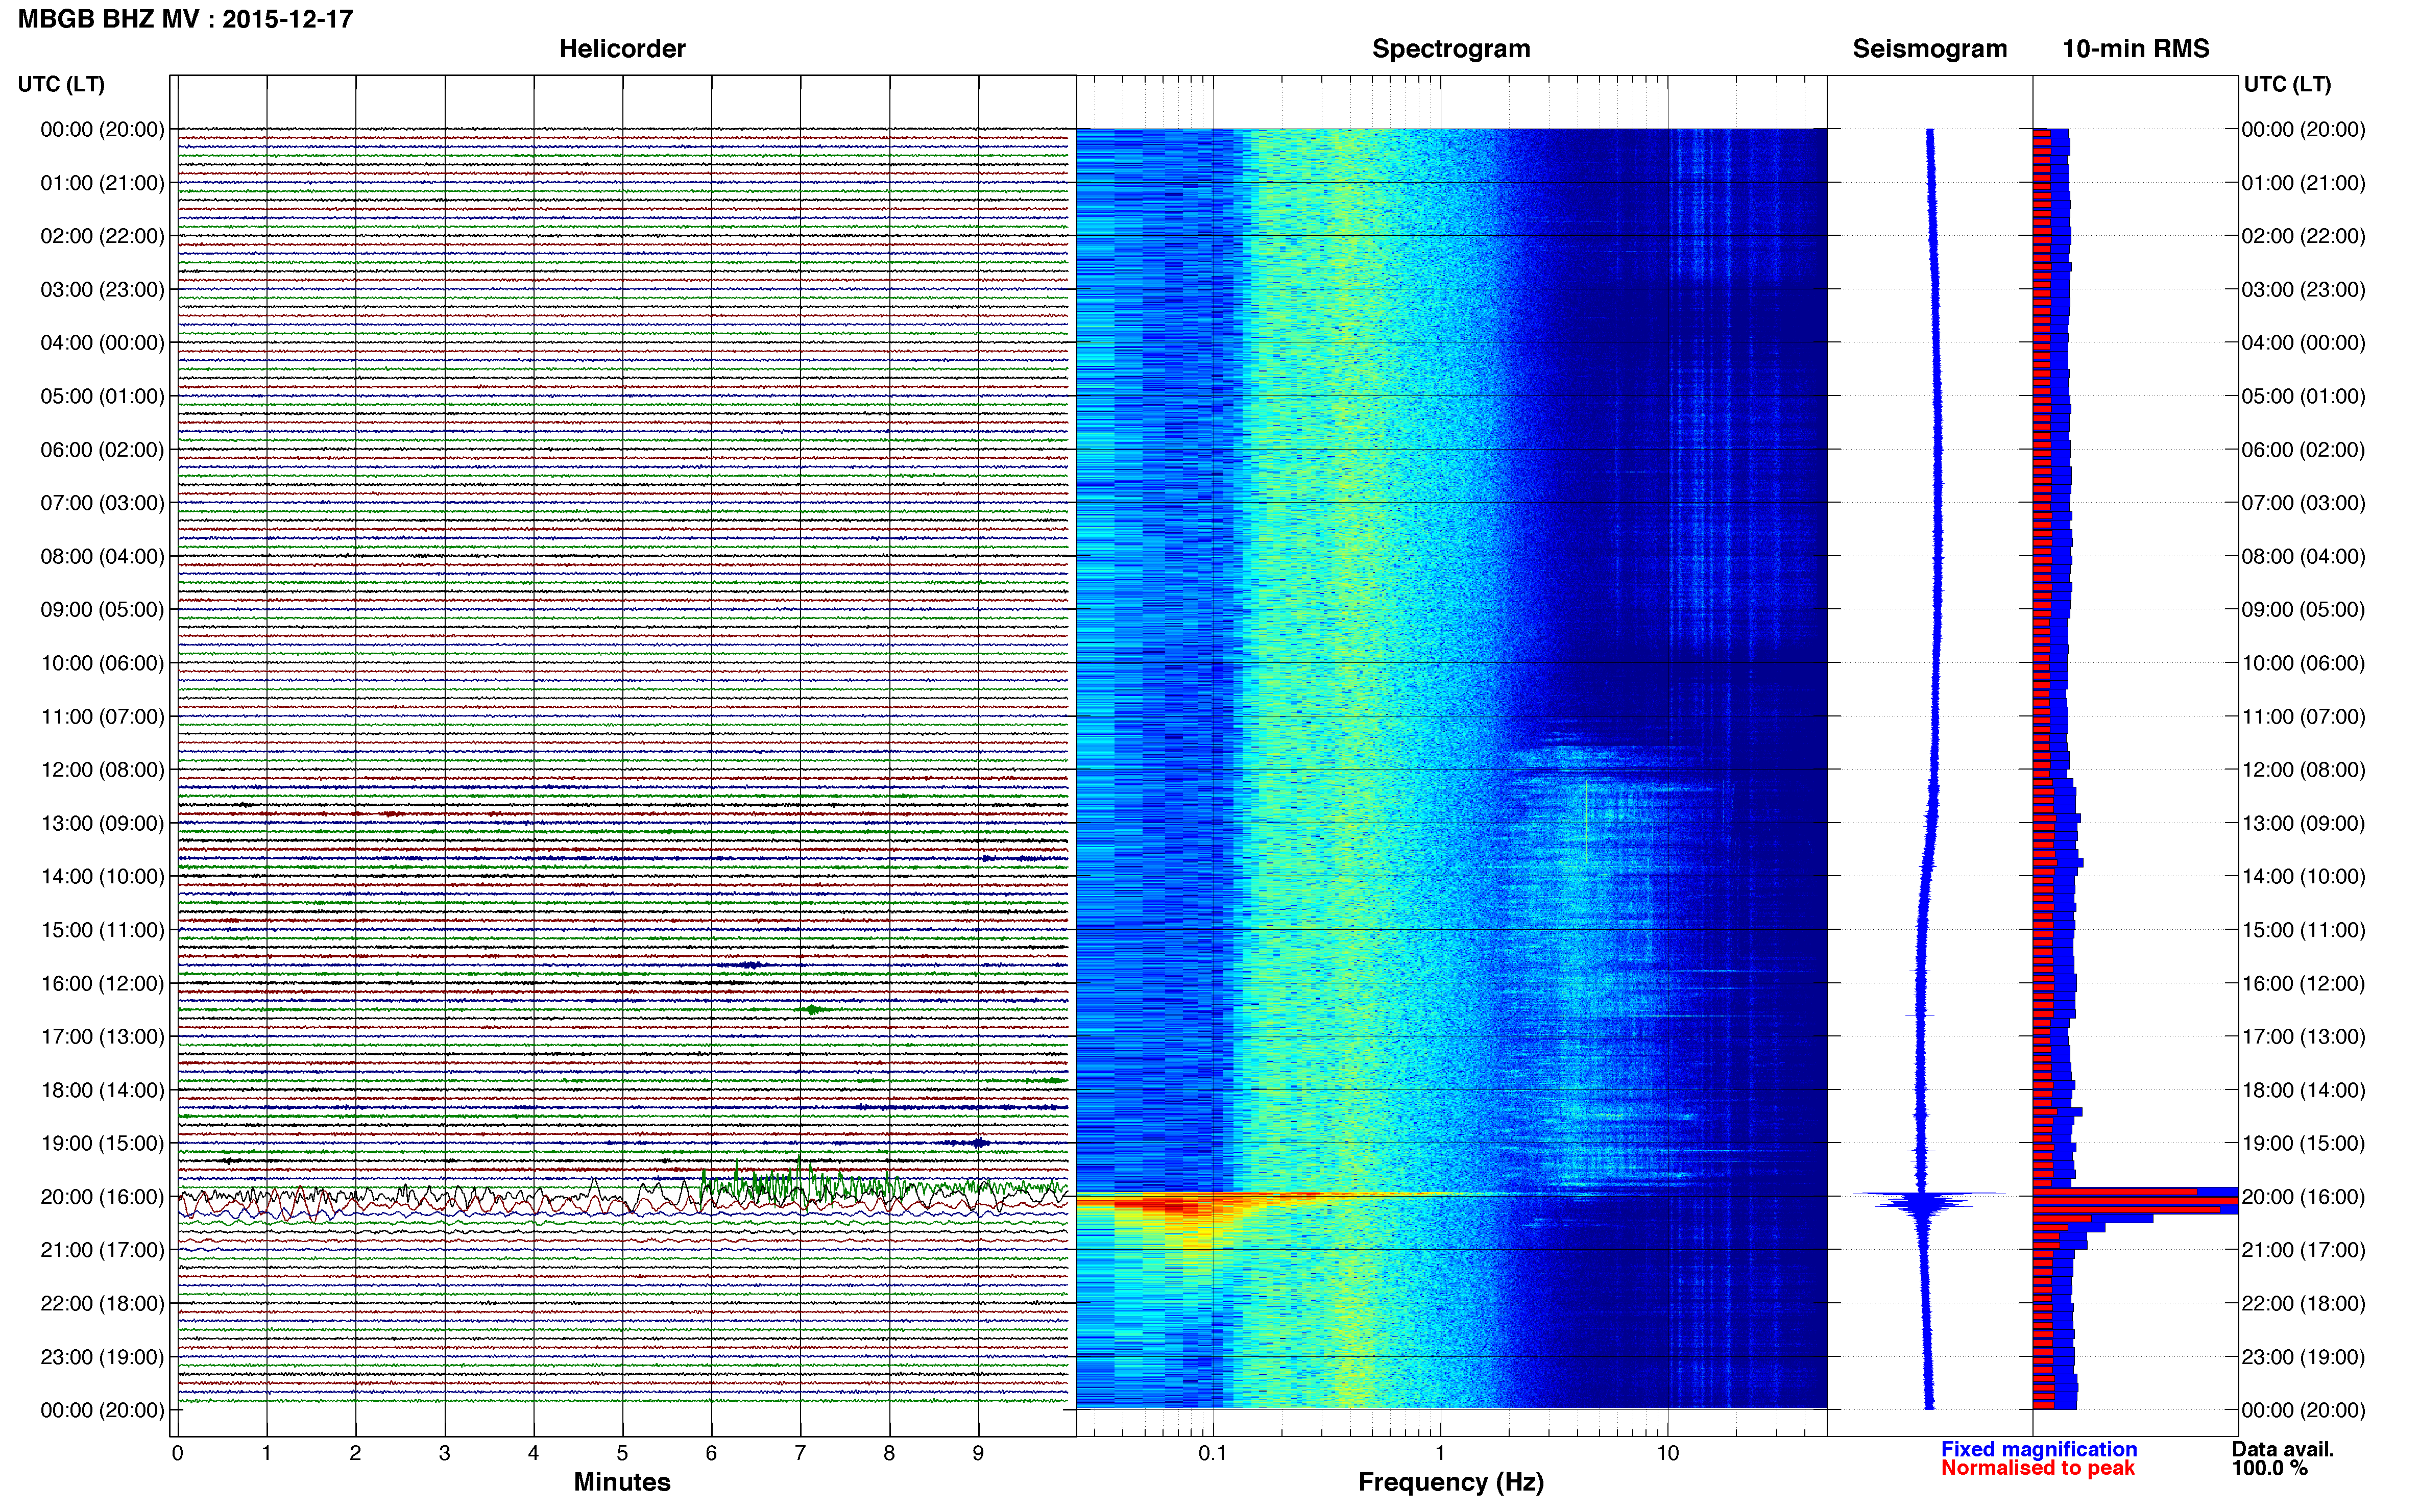2420x1512 pixels.
Task: Click '23:00 (19:00)' on the RMS time axis
Action: 2303,1357
